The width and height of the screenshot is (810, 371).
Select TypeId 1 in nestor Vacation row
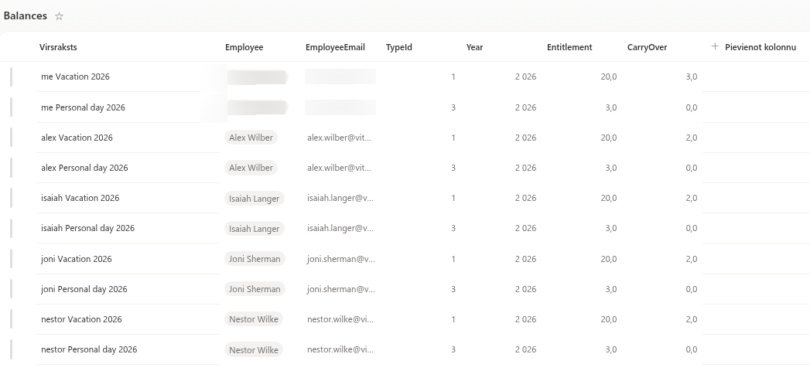point(453,319)
